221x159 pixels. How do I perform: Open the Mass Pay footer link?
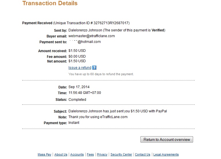pos(44,154)
